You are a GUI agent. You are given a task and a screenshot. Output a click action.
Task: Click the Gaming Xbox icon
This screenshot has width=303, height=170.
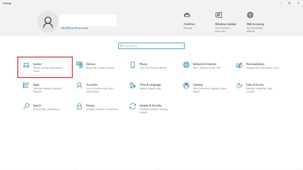(186, 85)
